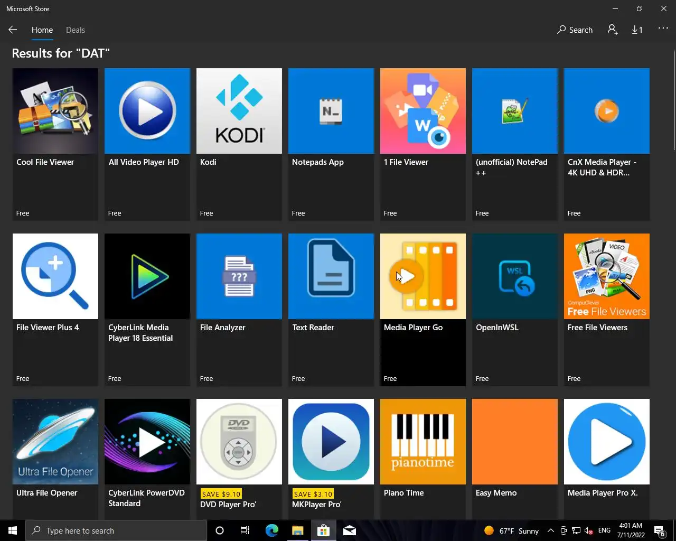Click the Free label under Kodi
This screenshot has width=676, height=541.
click(x=206, y=213)
